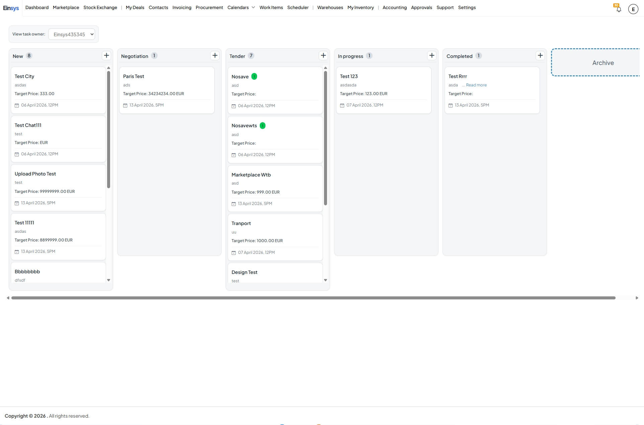Add a card to Tender column
The height and width of the screenshot is (425, 644).
323,56
